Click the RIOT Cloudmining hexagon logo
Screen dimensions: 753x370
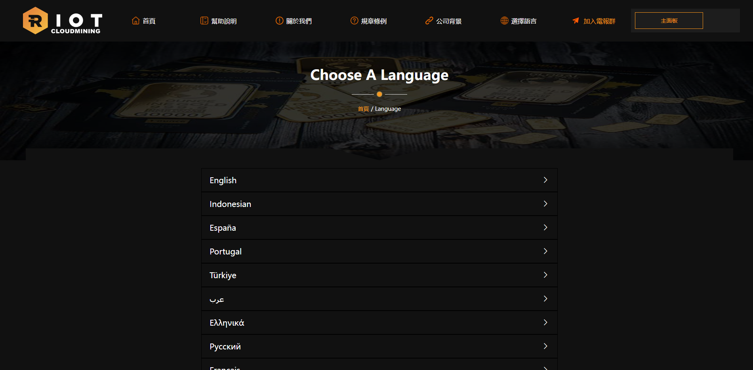coord(35,21)
